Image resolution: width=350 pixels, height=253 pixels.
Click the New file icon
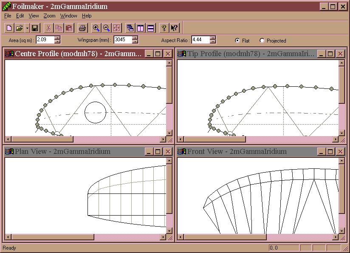tap(9, 28)
